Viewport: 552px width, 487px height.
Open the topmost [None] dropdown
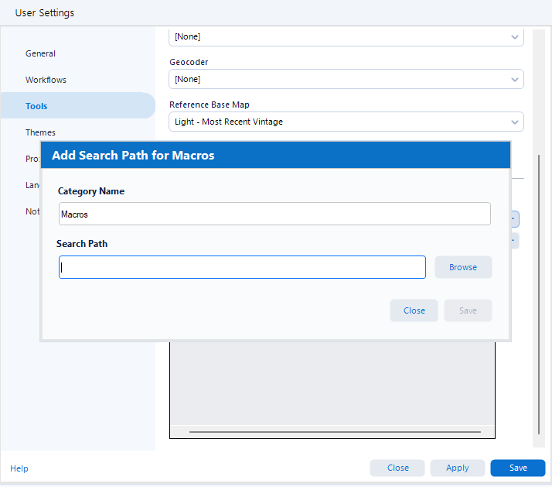click(340, 37)
